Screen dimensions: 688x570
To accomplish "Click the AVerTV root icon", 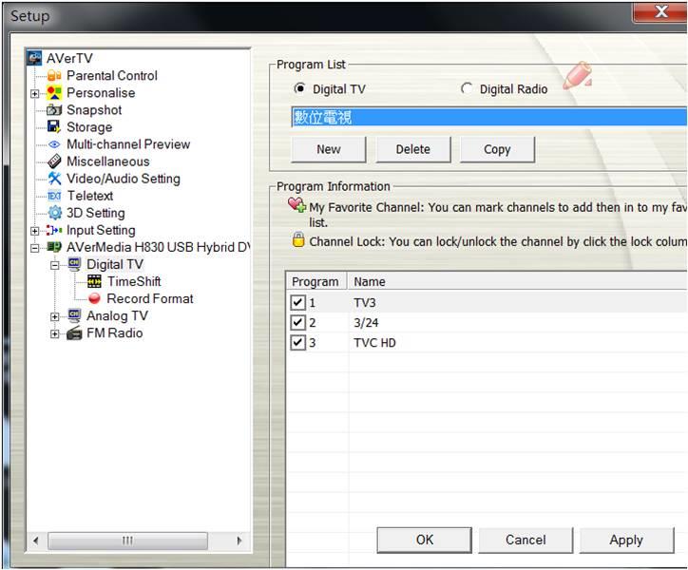I will coord(34,58).
